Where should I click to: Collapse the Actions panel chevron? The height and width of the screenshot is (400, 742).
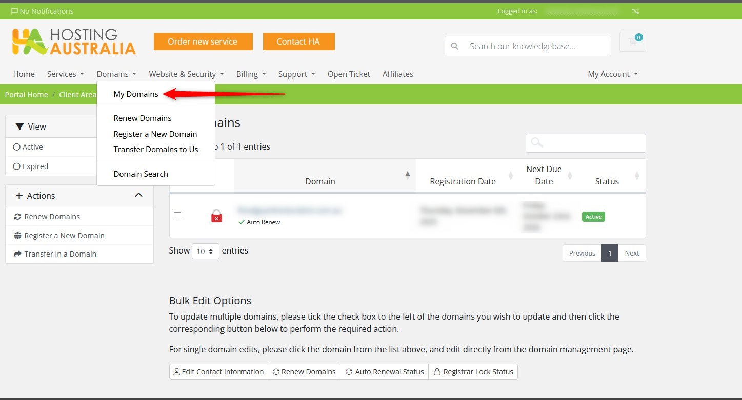(138, 195)
